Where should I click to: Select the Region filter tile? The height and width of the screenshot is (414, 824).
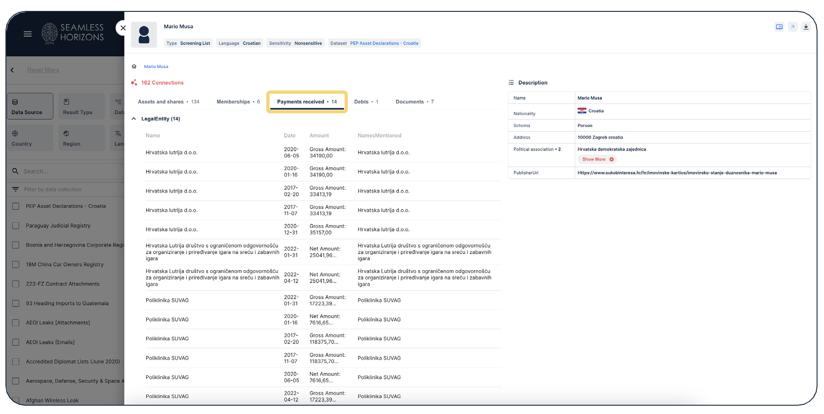(81, 138)
